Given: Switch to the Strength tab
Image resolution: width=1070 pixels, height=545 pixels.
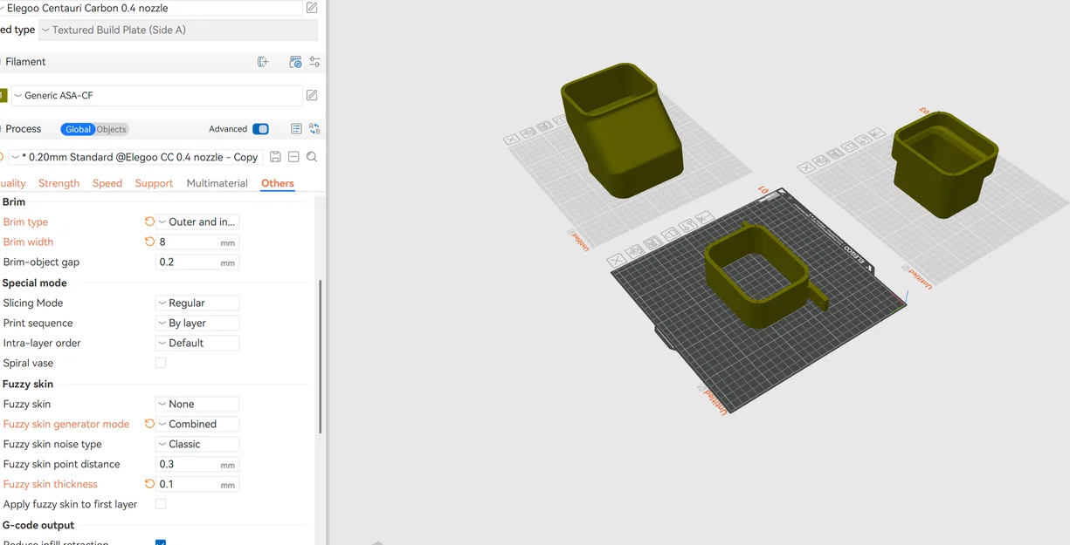Looking at the screenshot, I should [59, 183].
